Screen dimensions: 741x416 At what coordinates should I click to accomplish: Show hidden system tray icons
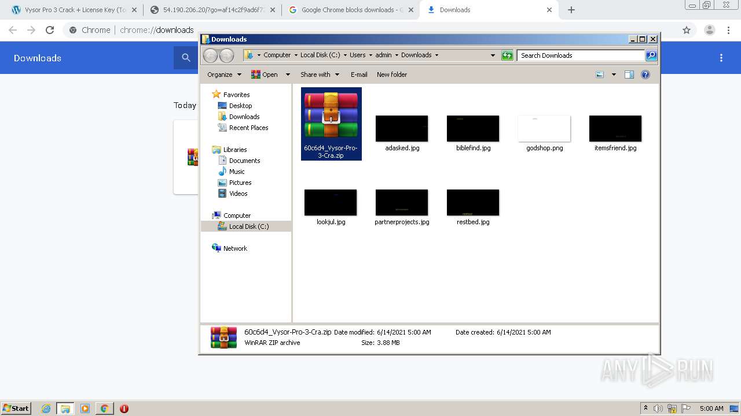point(645,408)
